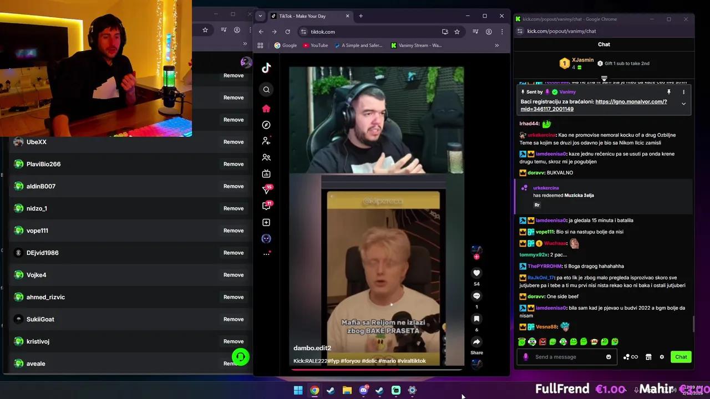Share the TikTok video
The height and width of the screenshot is (399, 710).
(476, 342)
